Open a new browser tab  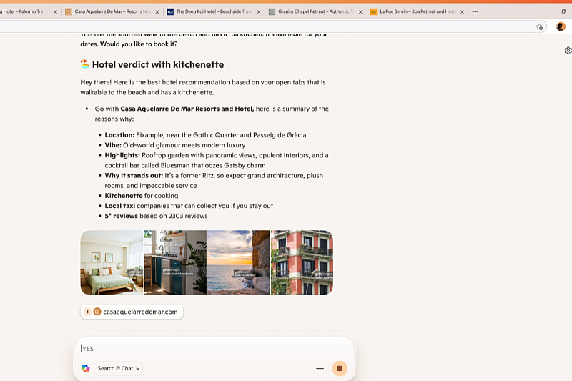pos(475,12)
